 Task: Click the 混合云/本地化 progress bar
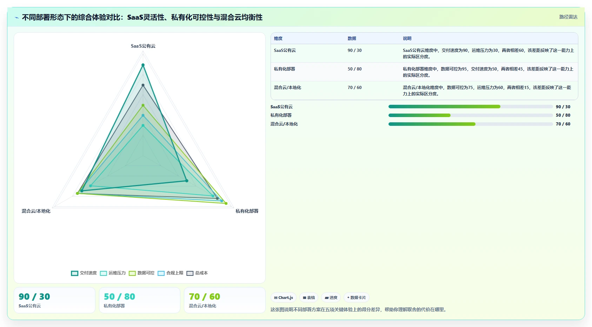(x=471, y=124)
